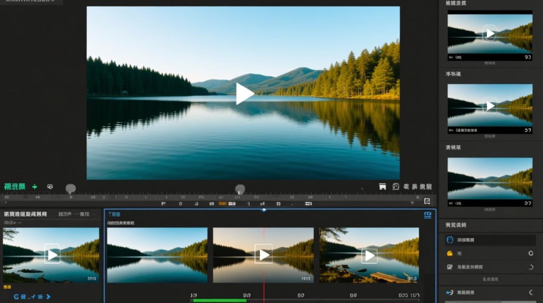543x303 pixels.
Task: Click the white bookmark icon below the preview
Action: (383, 186)
